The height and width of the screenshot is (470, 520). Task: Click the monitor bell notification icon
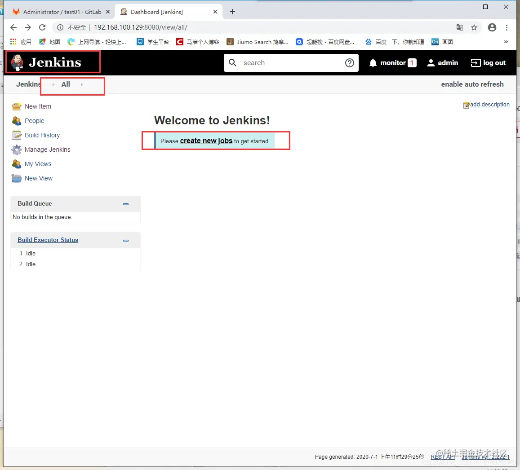pos(373,62)
